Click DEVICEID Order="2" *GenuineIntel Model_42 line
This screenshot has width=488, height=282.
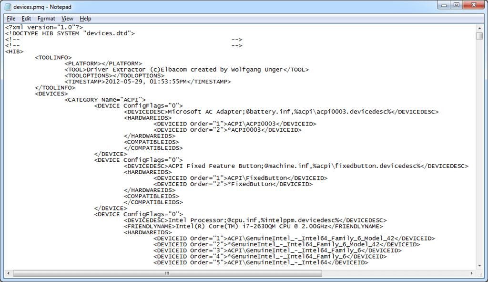coord(287,245)
